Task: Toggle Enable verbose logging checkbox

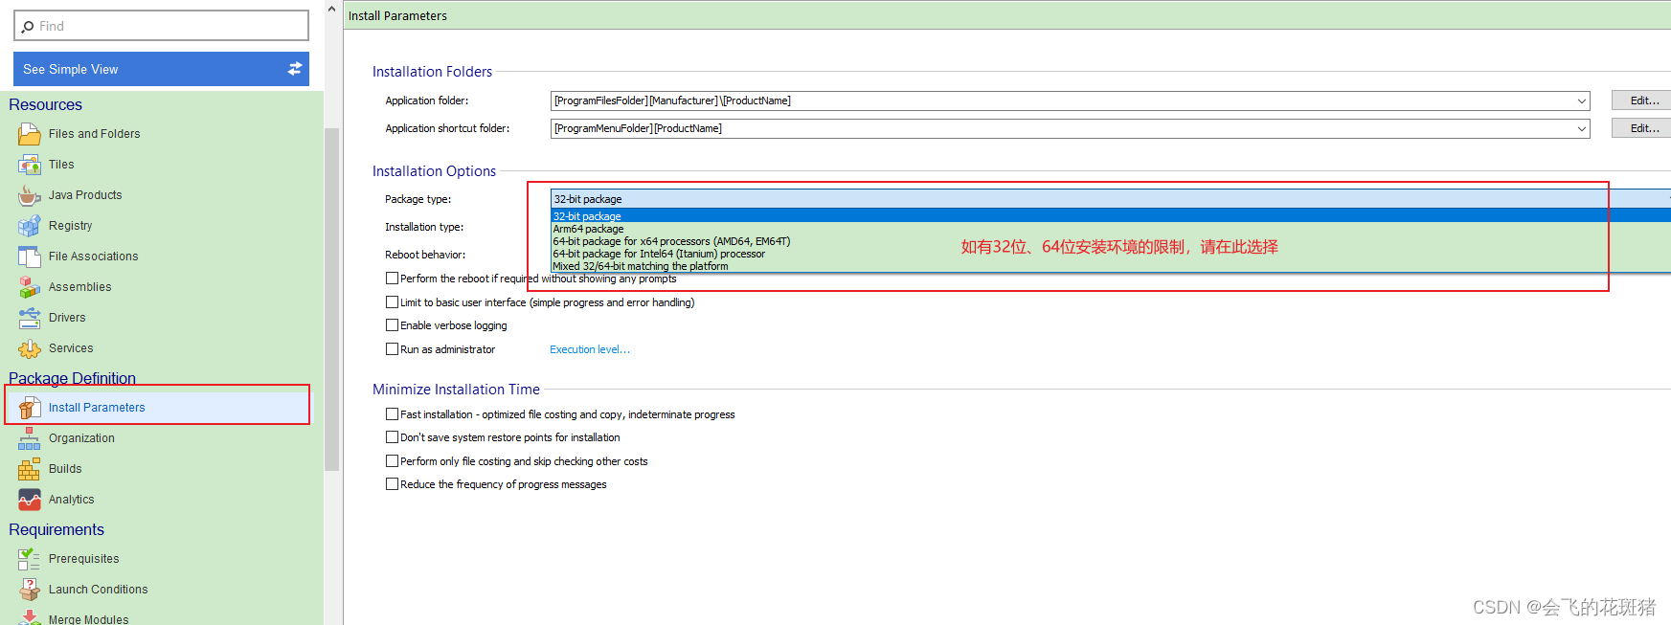Action: 392,325
